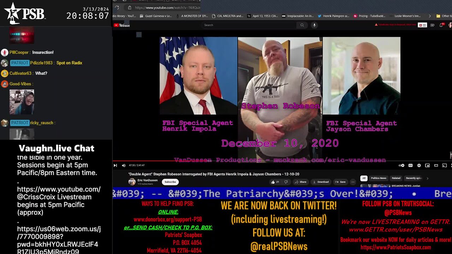This screenshot has width=452, height=254.
Task: Click the browser reload button
Action: click(x=117, y=7)
